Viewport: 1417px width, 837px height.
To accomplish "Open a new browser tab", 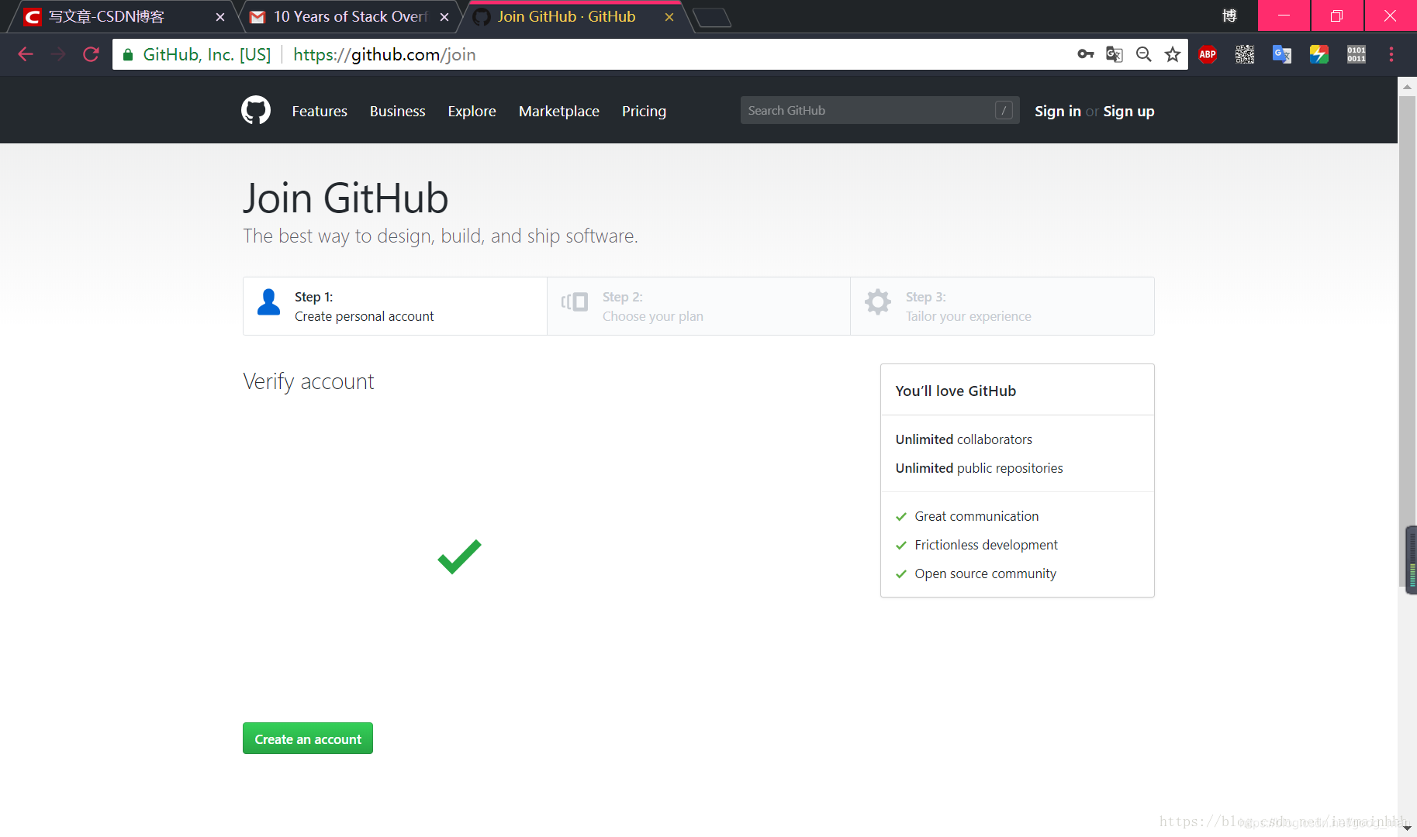I will pyautogui.click(x=712, y=18).
